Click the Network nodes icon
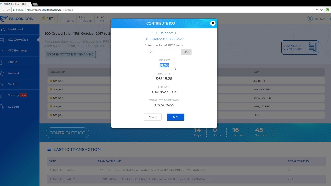The image size is (331, 186). [2, 73]
